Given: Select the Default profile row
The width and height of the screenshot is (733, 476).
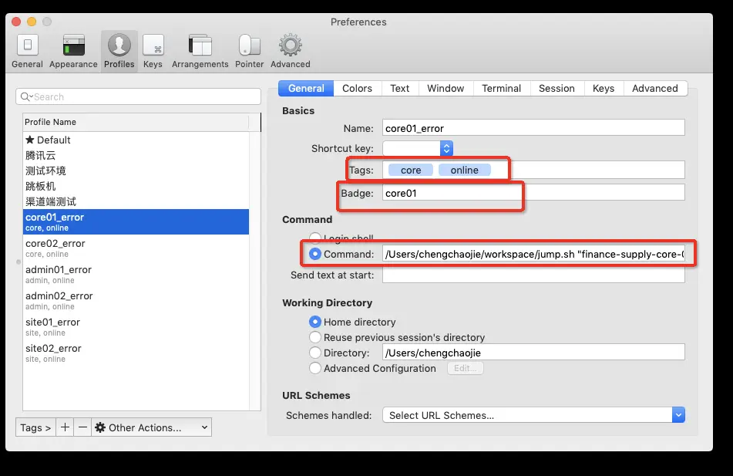Looking at the screenshot, I should point(136,140).
